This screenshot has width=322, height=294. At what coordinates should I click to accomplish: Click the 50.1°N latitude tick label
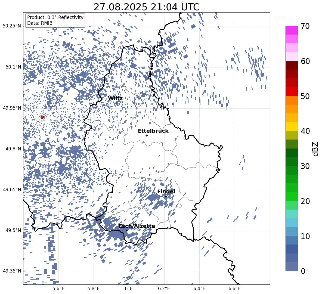point(13,67)
